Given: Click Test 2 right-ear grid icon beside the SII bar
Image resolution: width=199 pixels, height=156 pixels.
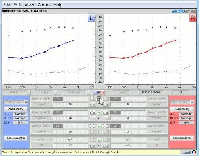Looking at the screenshot, I should (x=105, y=118).
